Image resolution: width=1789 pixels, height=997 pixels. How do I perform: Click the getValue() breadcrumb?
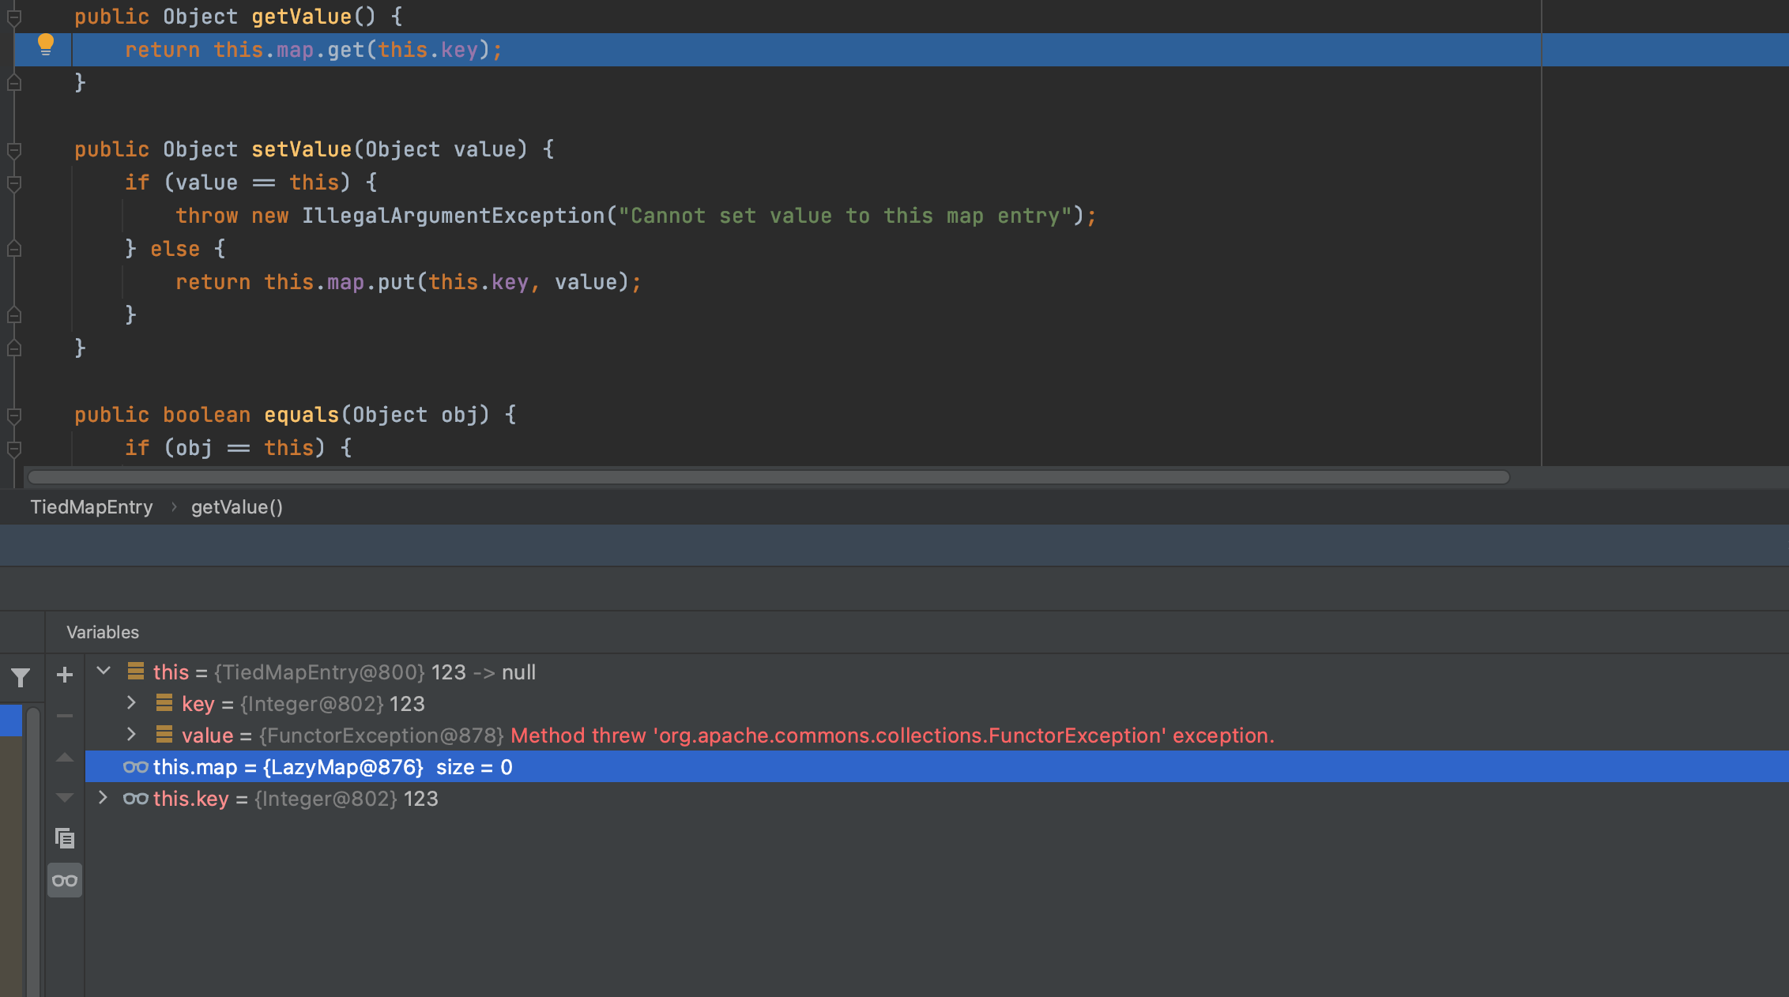click(x=237, y=507)
